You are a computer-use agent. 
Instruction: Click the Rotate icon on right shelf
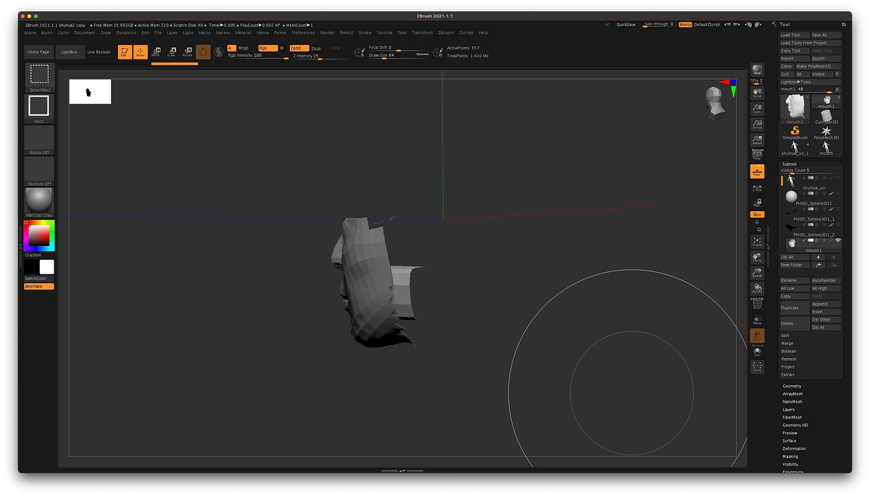click(x=757, y=289)
